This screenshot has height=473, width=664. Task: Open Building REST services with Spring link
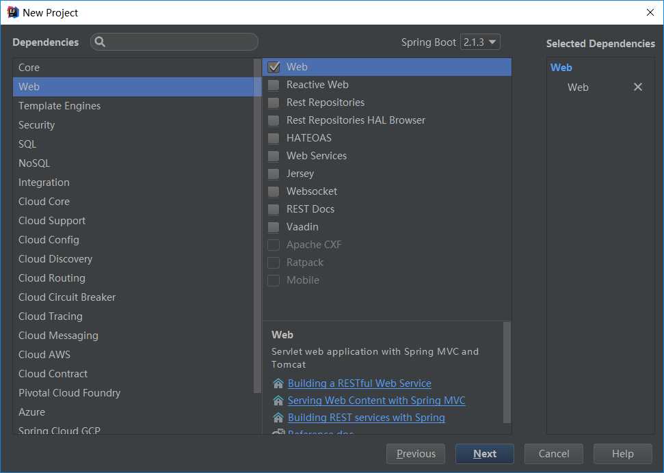tap(367, 418)
